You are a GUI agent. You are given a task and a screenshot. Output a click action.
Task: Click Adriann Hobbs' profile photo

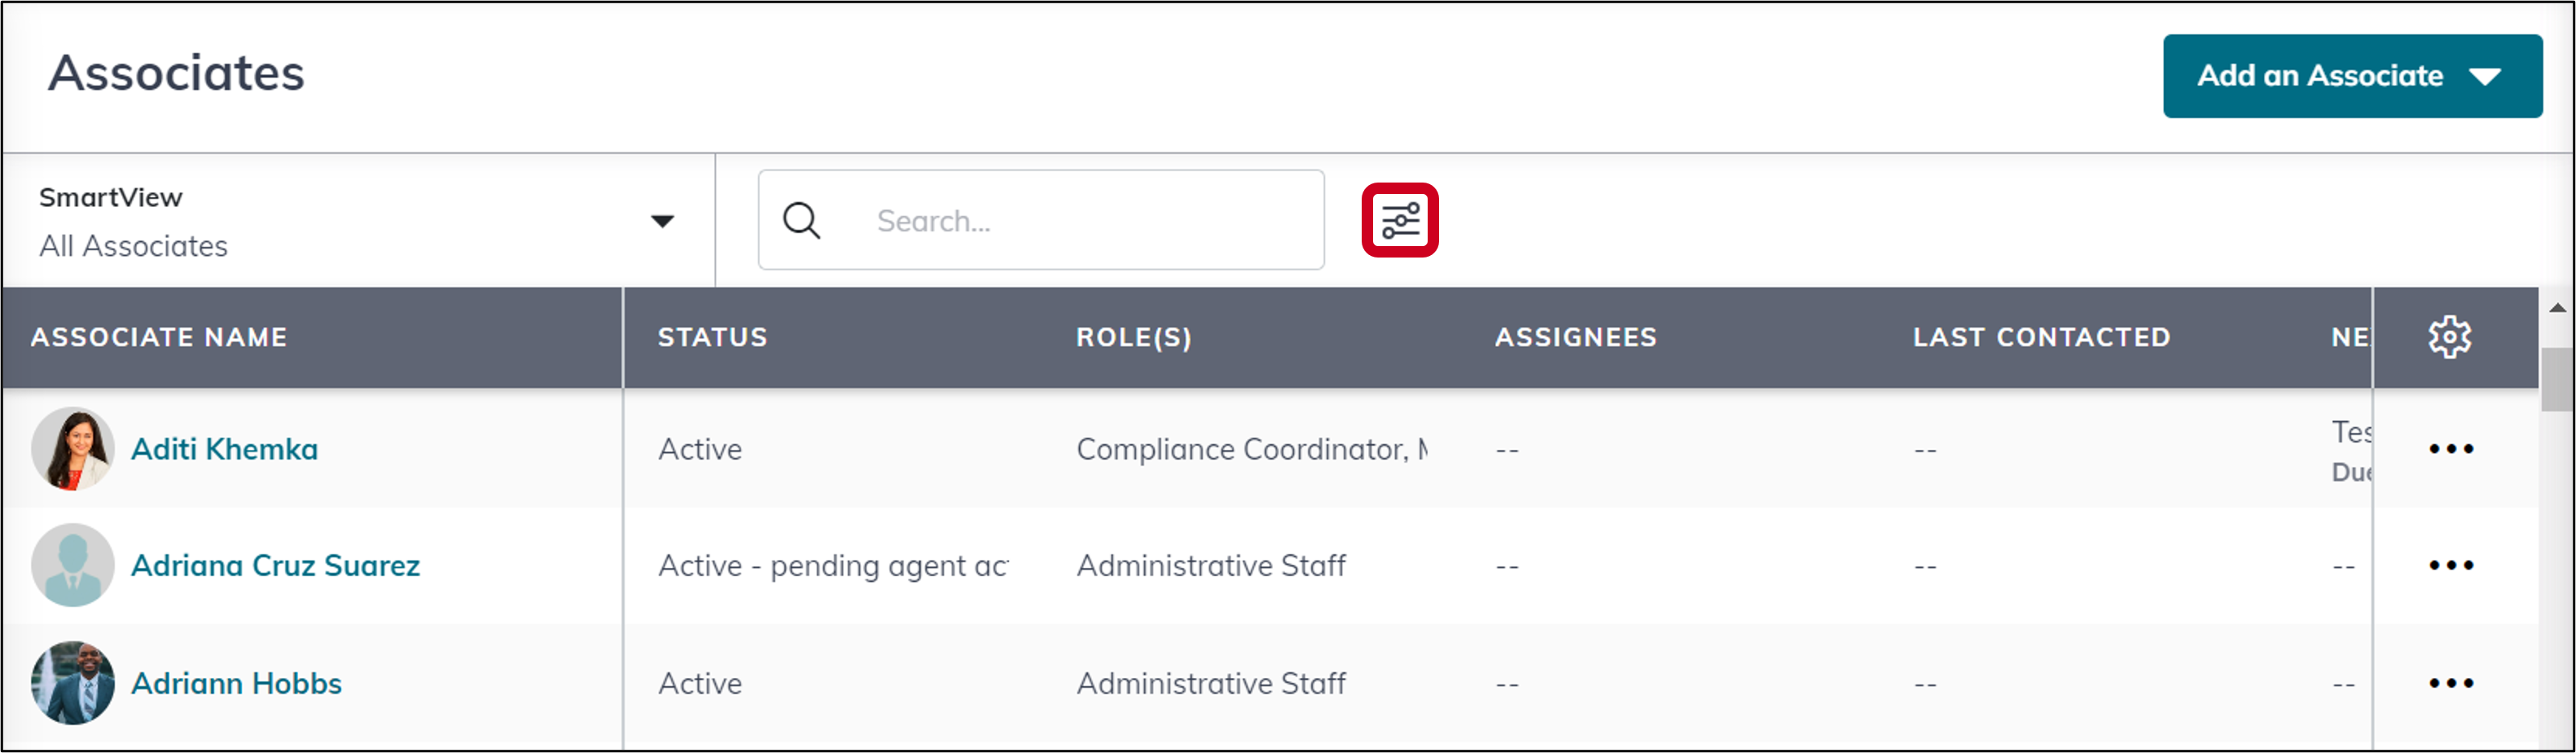tap(72, 683)
